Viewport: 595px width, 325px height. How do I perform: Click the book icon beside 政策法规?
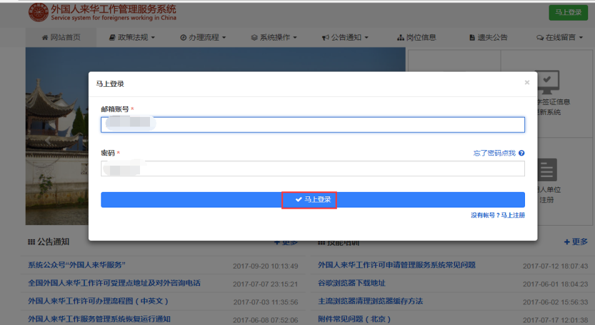[x=112, y=37]
